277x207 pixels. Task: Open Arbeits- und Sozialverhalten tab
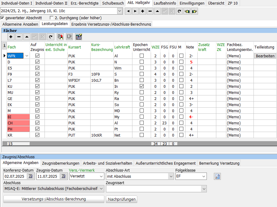point(107,163)
